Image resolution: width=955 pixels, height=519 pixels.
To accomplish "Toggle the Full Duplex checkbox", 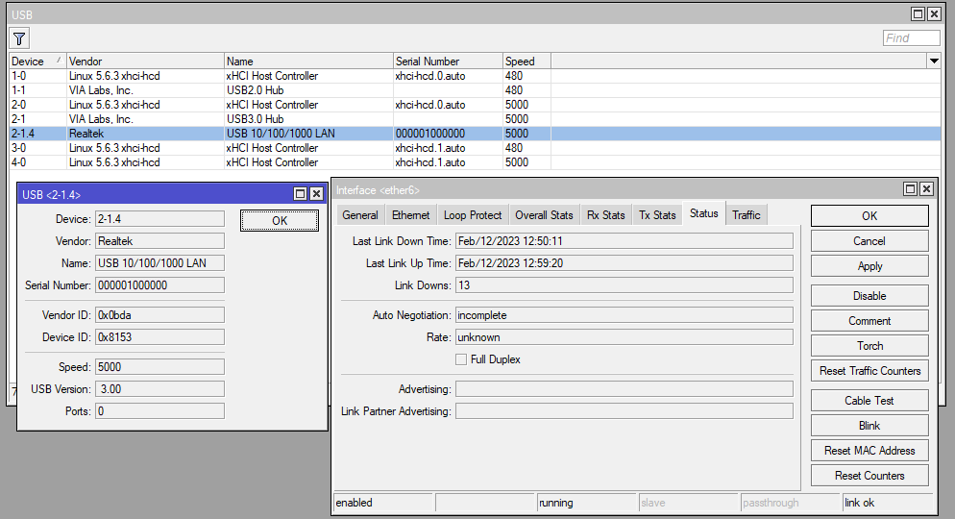I will pos(461,359).
